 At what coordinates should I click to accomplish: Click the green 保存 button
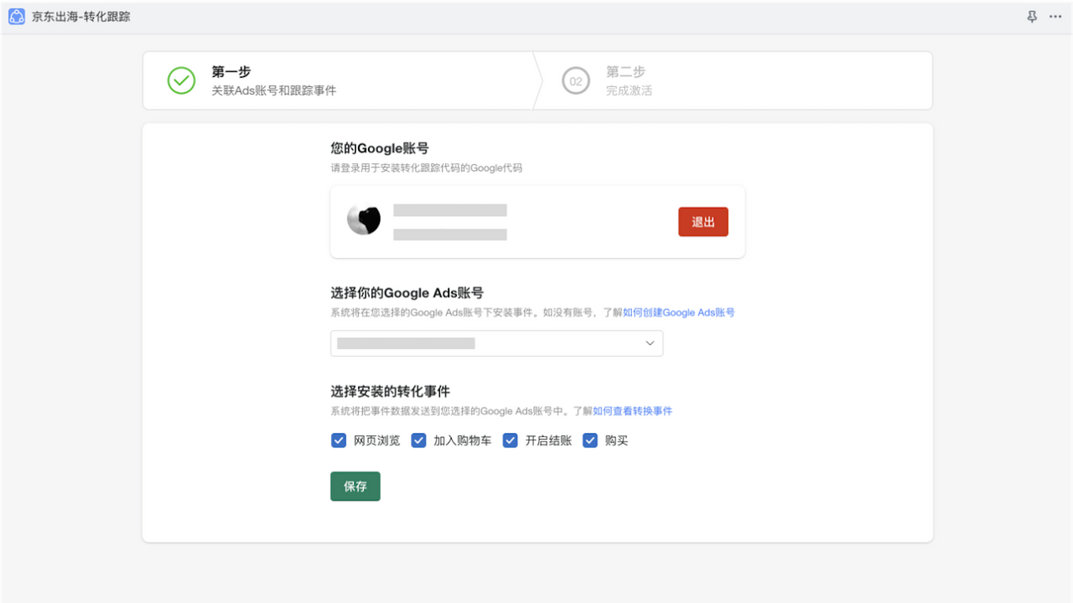pos(355,487)
